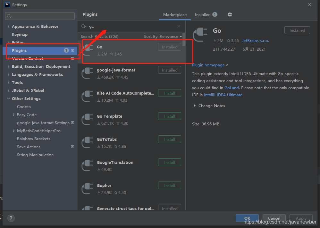
Task: Click the plugin search field
Action: coord(131,26)
